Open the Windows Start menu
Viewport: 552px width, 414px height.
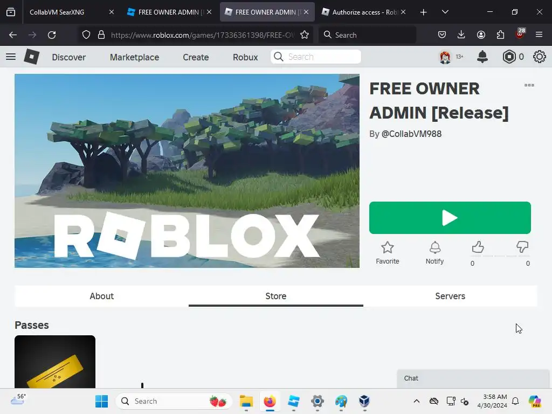pyautogui.click(x=102, y=401)
